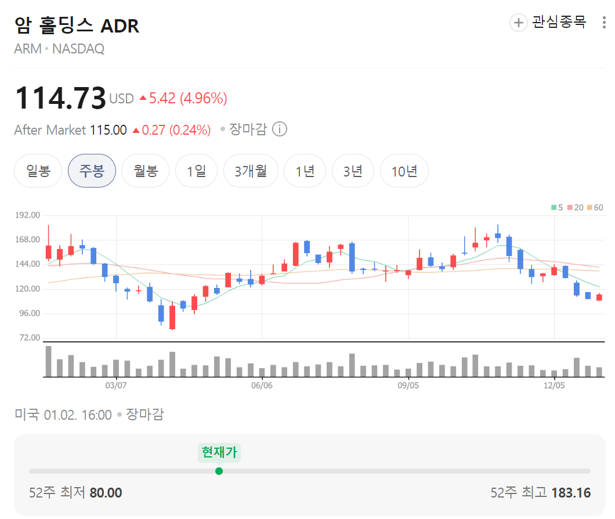Click the 20-period moving average legend swatch
Image resolution: width=615 pixels, height=519 pixels.
pos(570,207)
